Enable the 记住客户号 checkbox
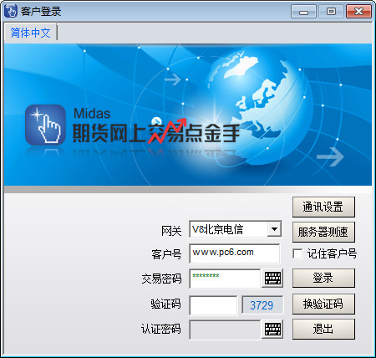376x358 pixels. [x=297, y=253]
